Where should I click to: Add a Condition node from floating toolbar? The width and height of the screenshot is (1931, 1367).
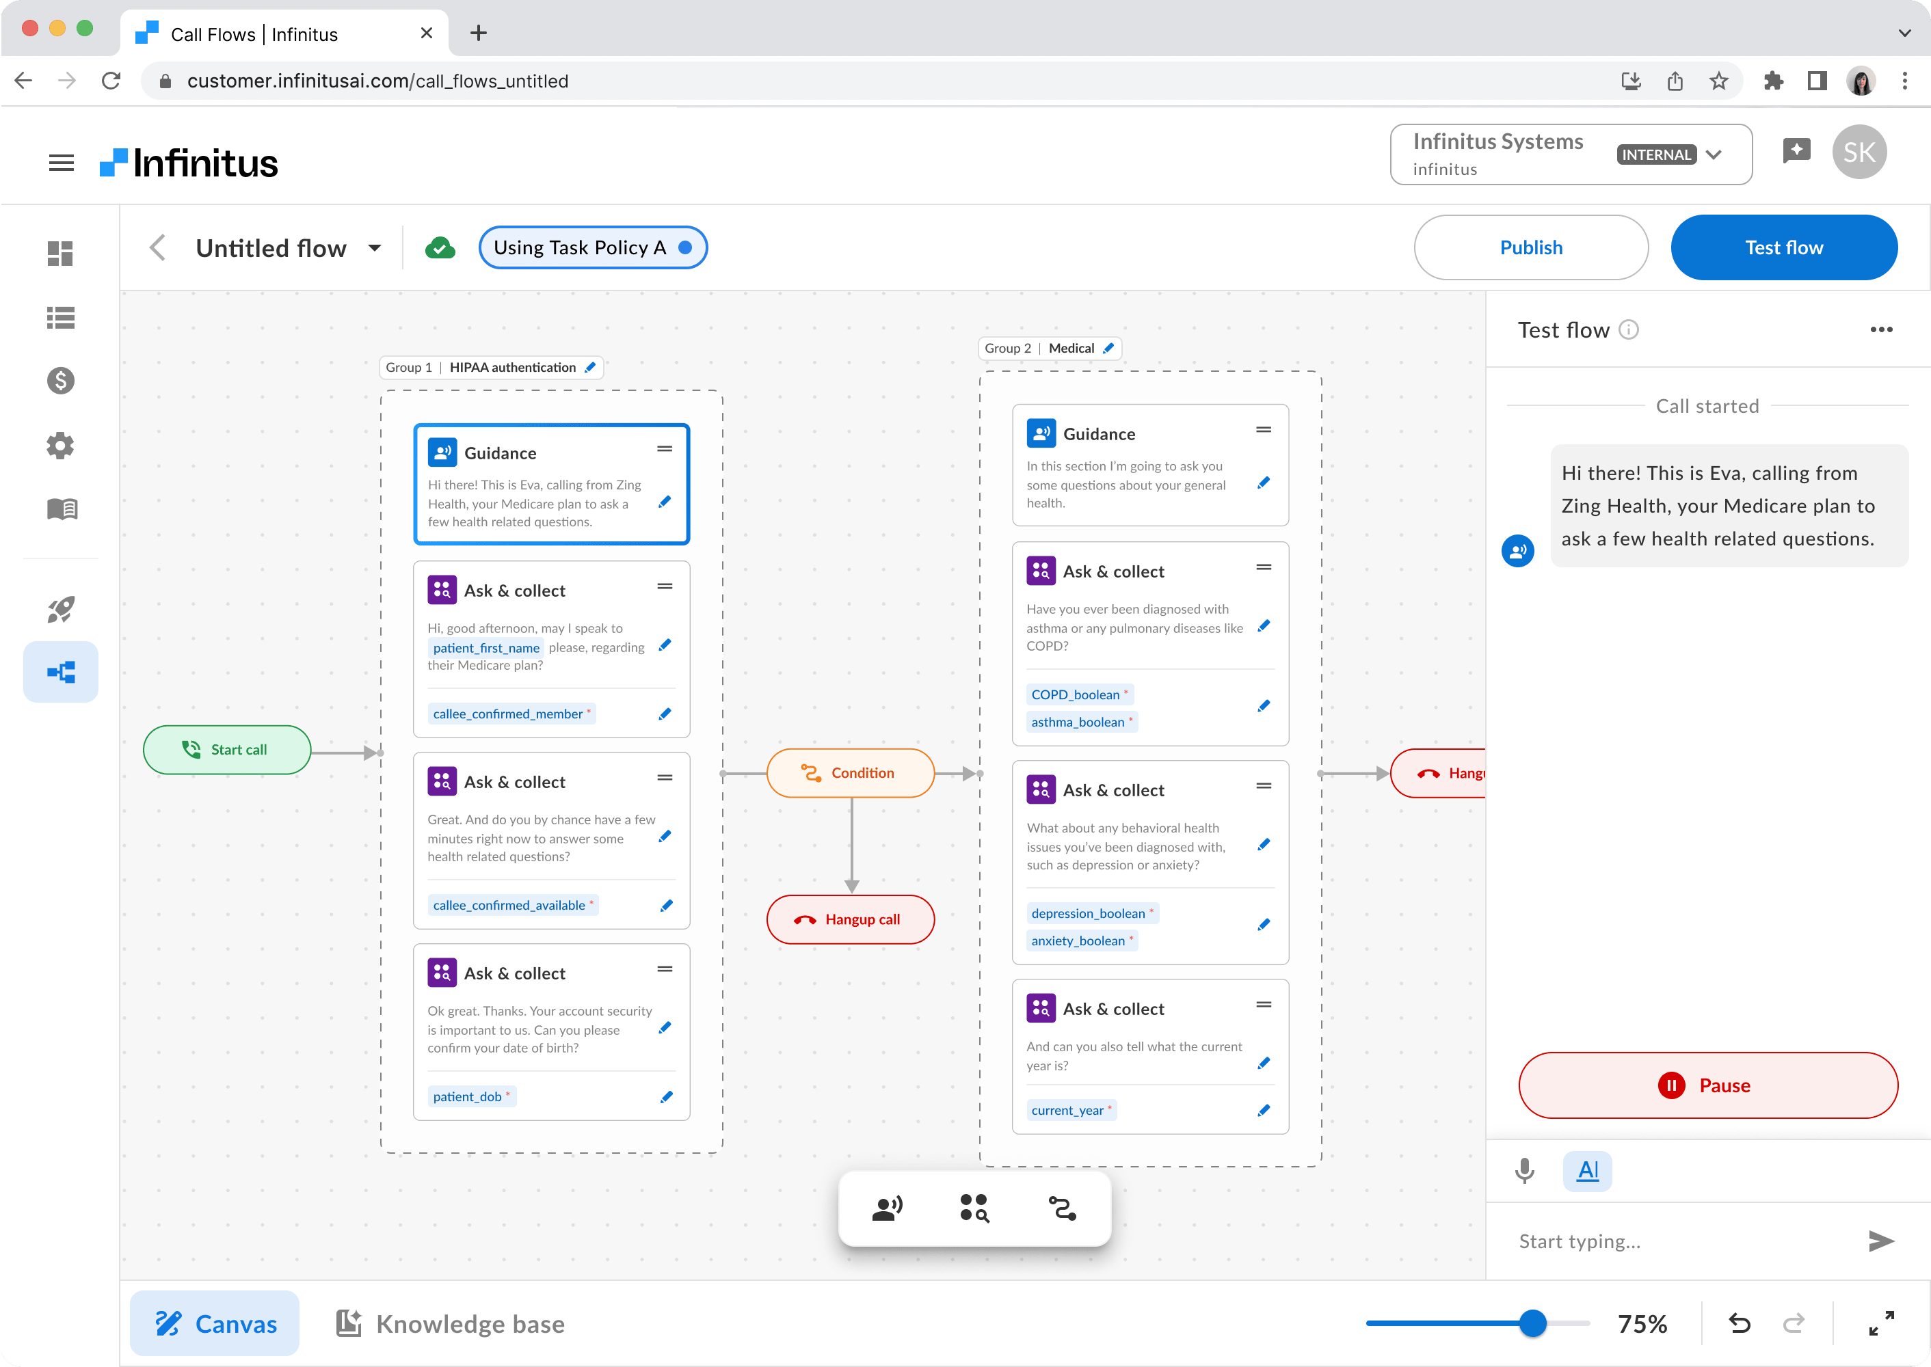point(1062,1208)
